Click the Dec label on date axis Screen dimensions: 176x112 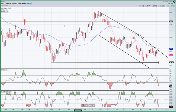click(x=6, y=109)
